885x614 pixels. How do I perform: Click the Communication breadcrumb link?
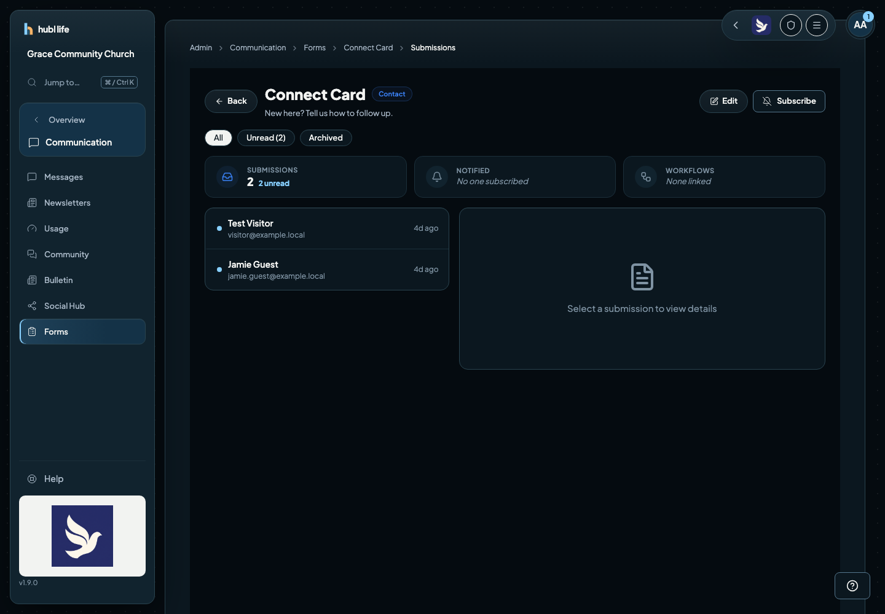[x=258, y=48]
